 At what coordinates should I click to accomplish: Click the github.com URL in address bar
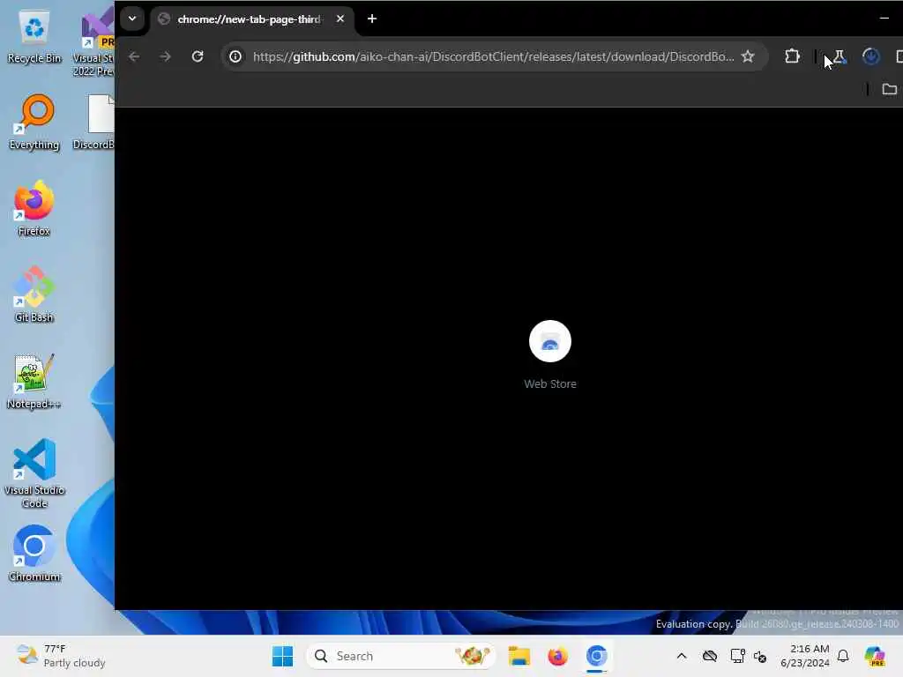493,56
